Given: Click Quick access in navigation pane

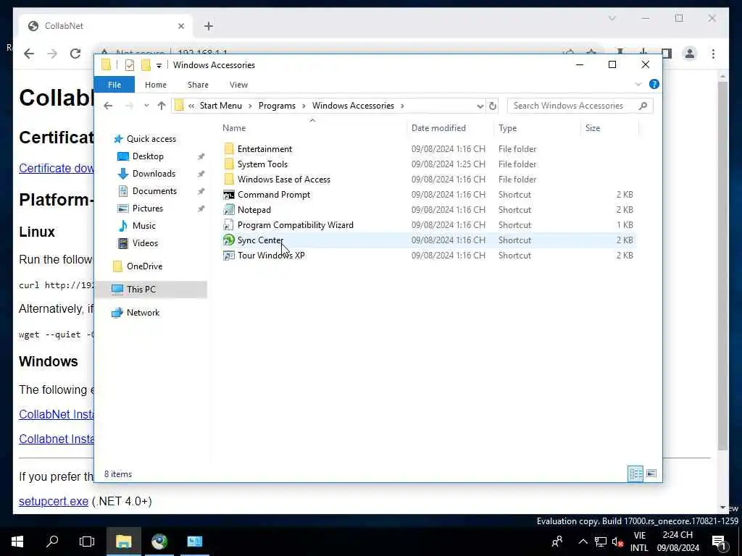Looking at the screenshot, I should [151, 138].
